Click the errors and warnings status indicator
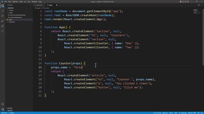The height and width of the screenshot is (114, 204). [x=4, y=113]
